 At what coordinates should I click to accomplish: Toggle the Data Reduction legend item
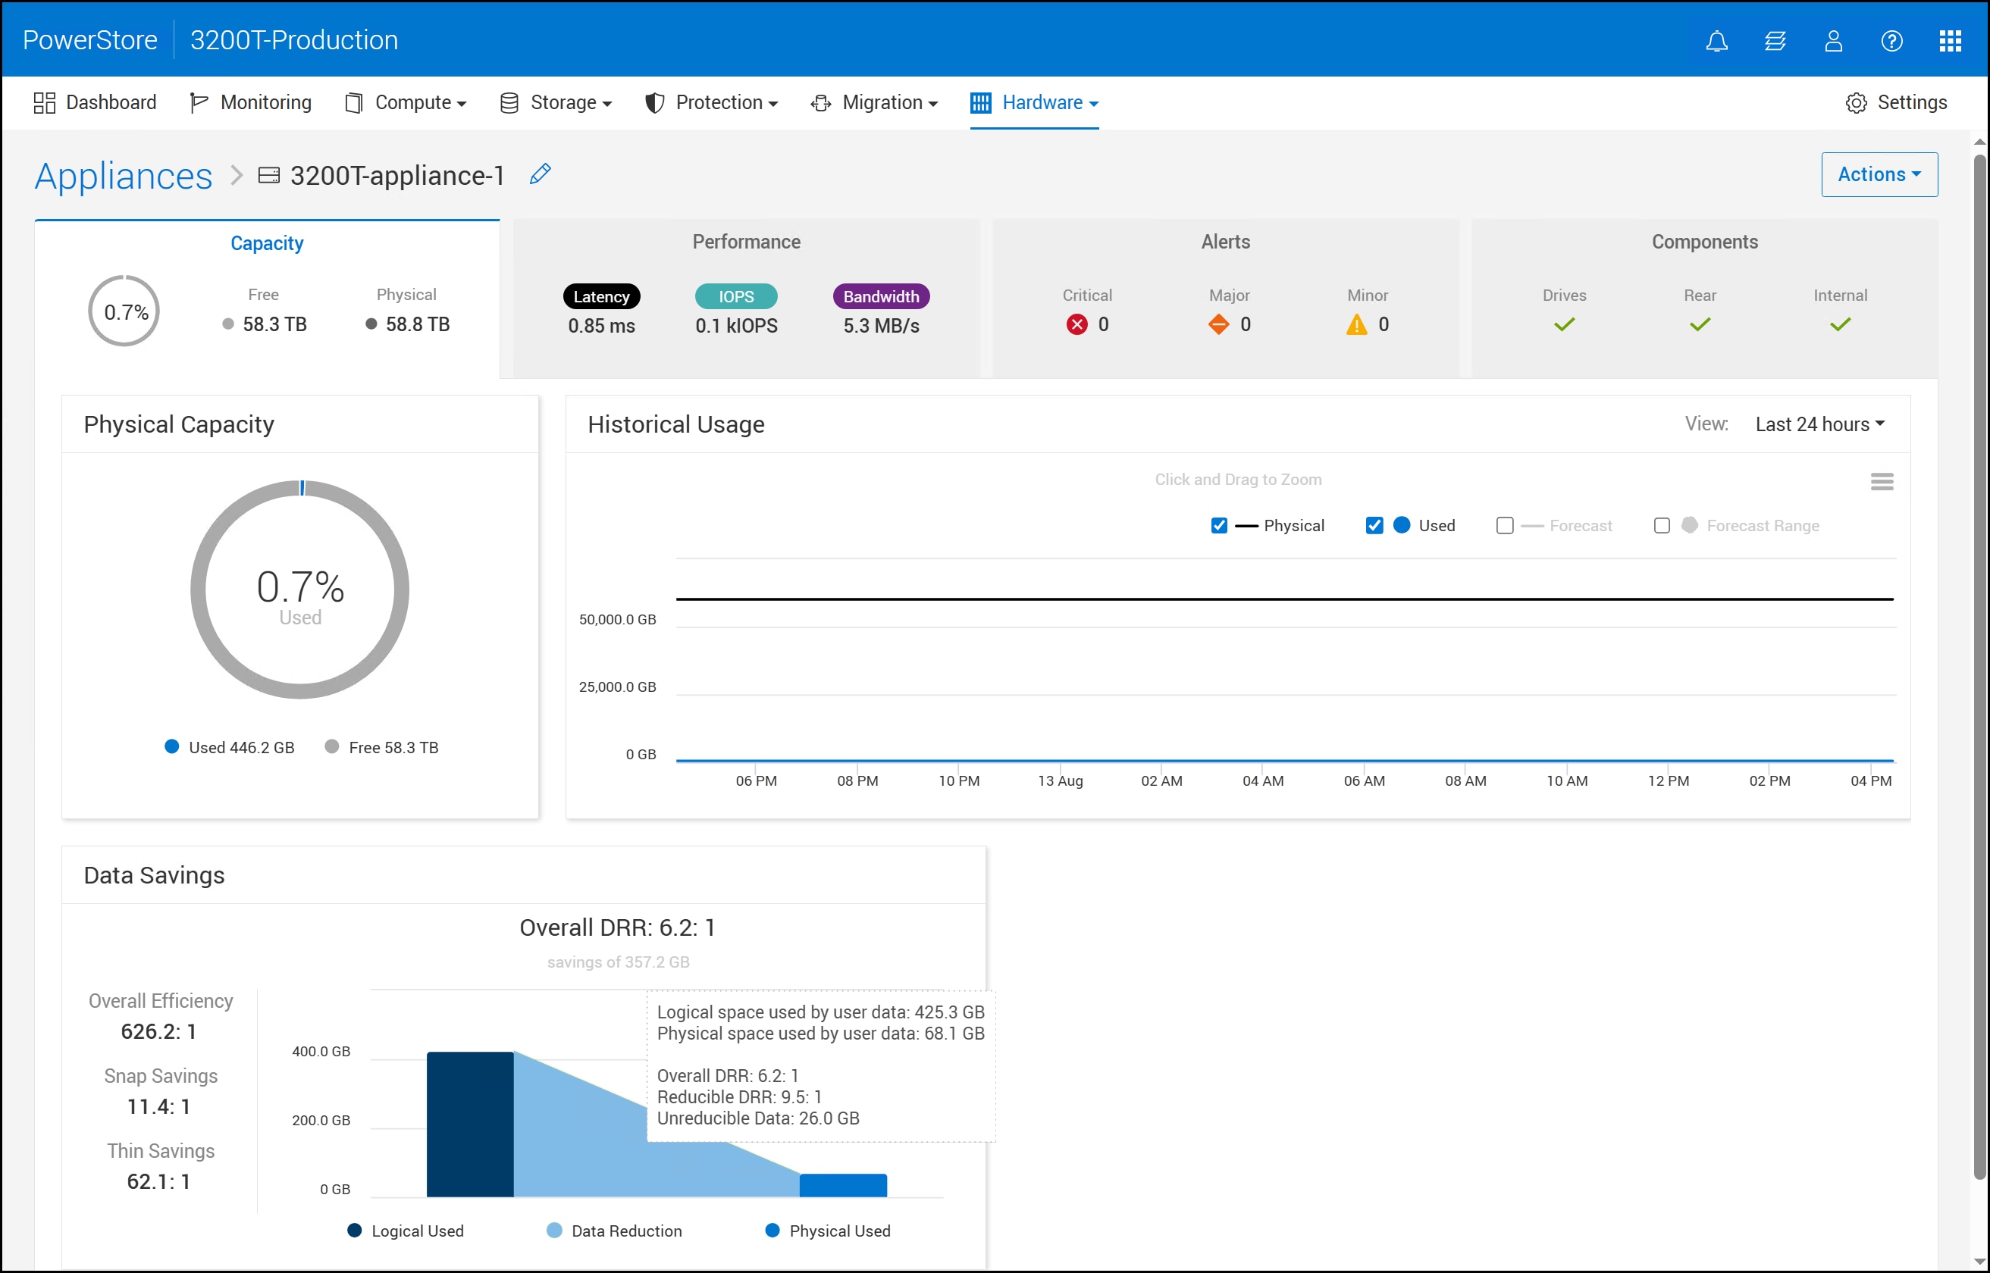(x=614, y=1230)
